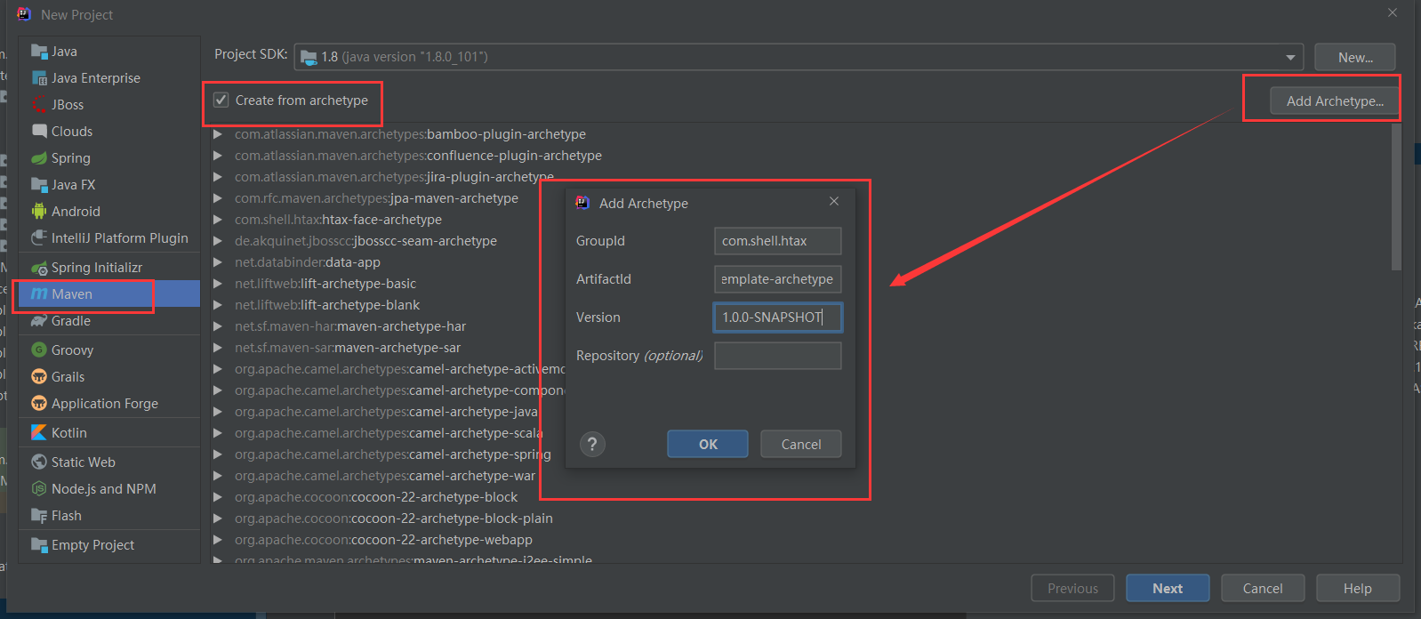Click the Clouds icon in sidebar
The height and width of the screenshot is (619, 1421).
[39, 132]
